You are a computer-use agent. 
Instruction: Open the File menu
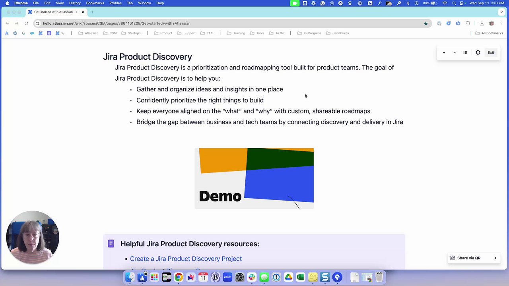pyautogui.click(x=36, y=3)
